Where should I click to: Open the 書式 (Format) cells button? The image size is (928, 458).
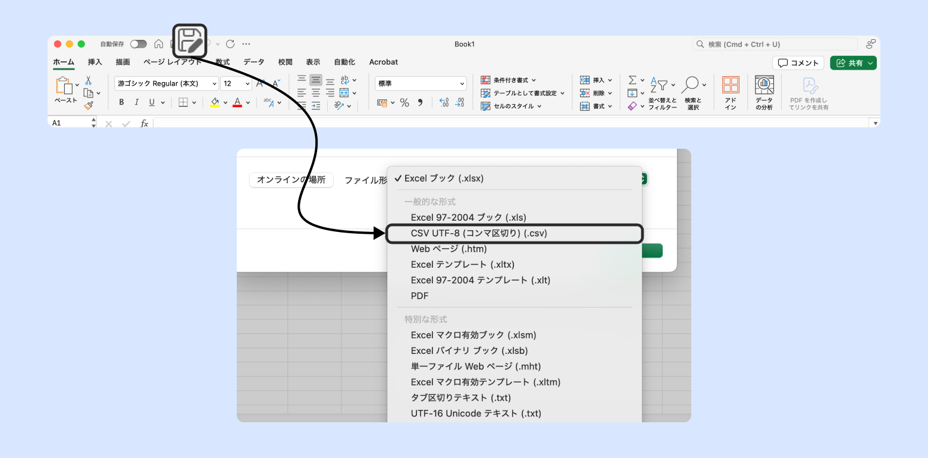[x=595, y=106]
